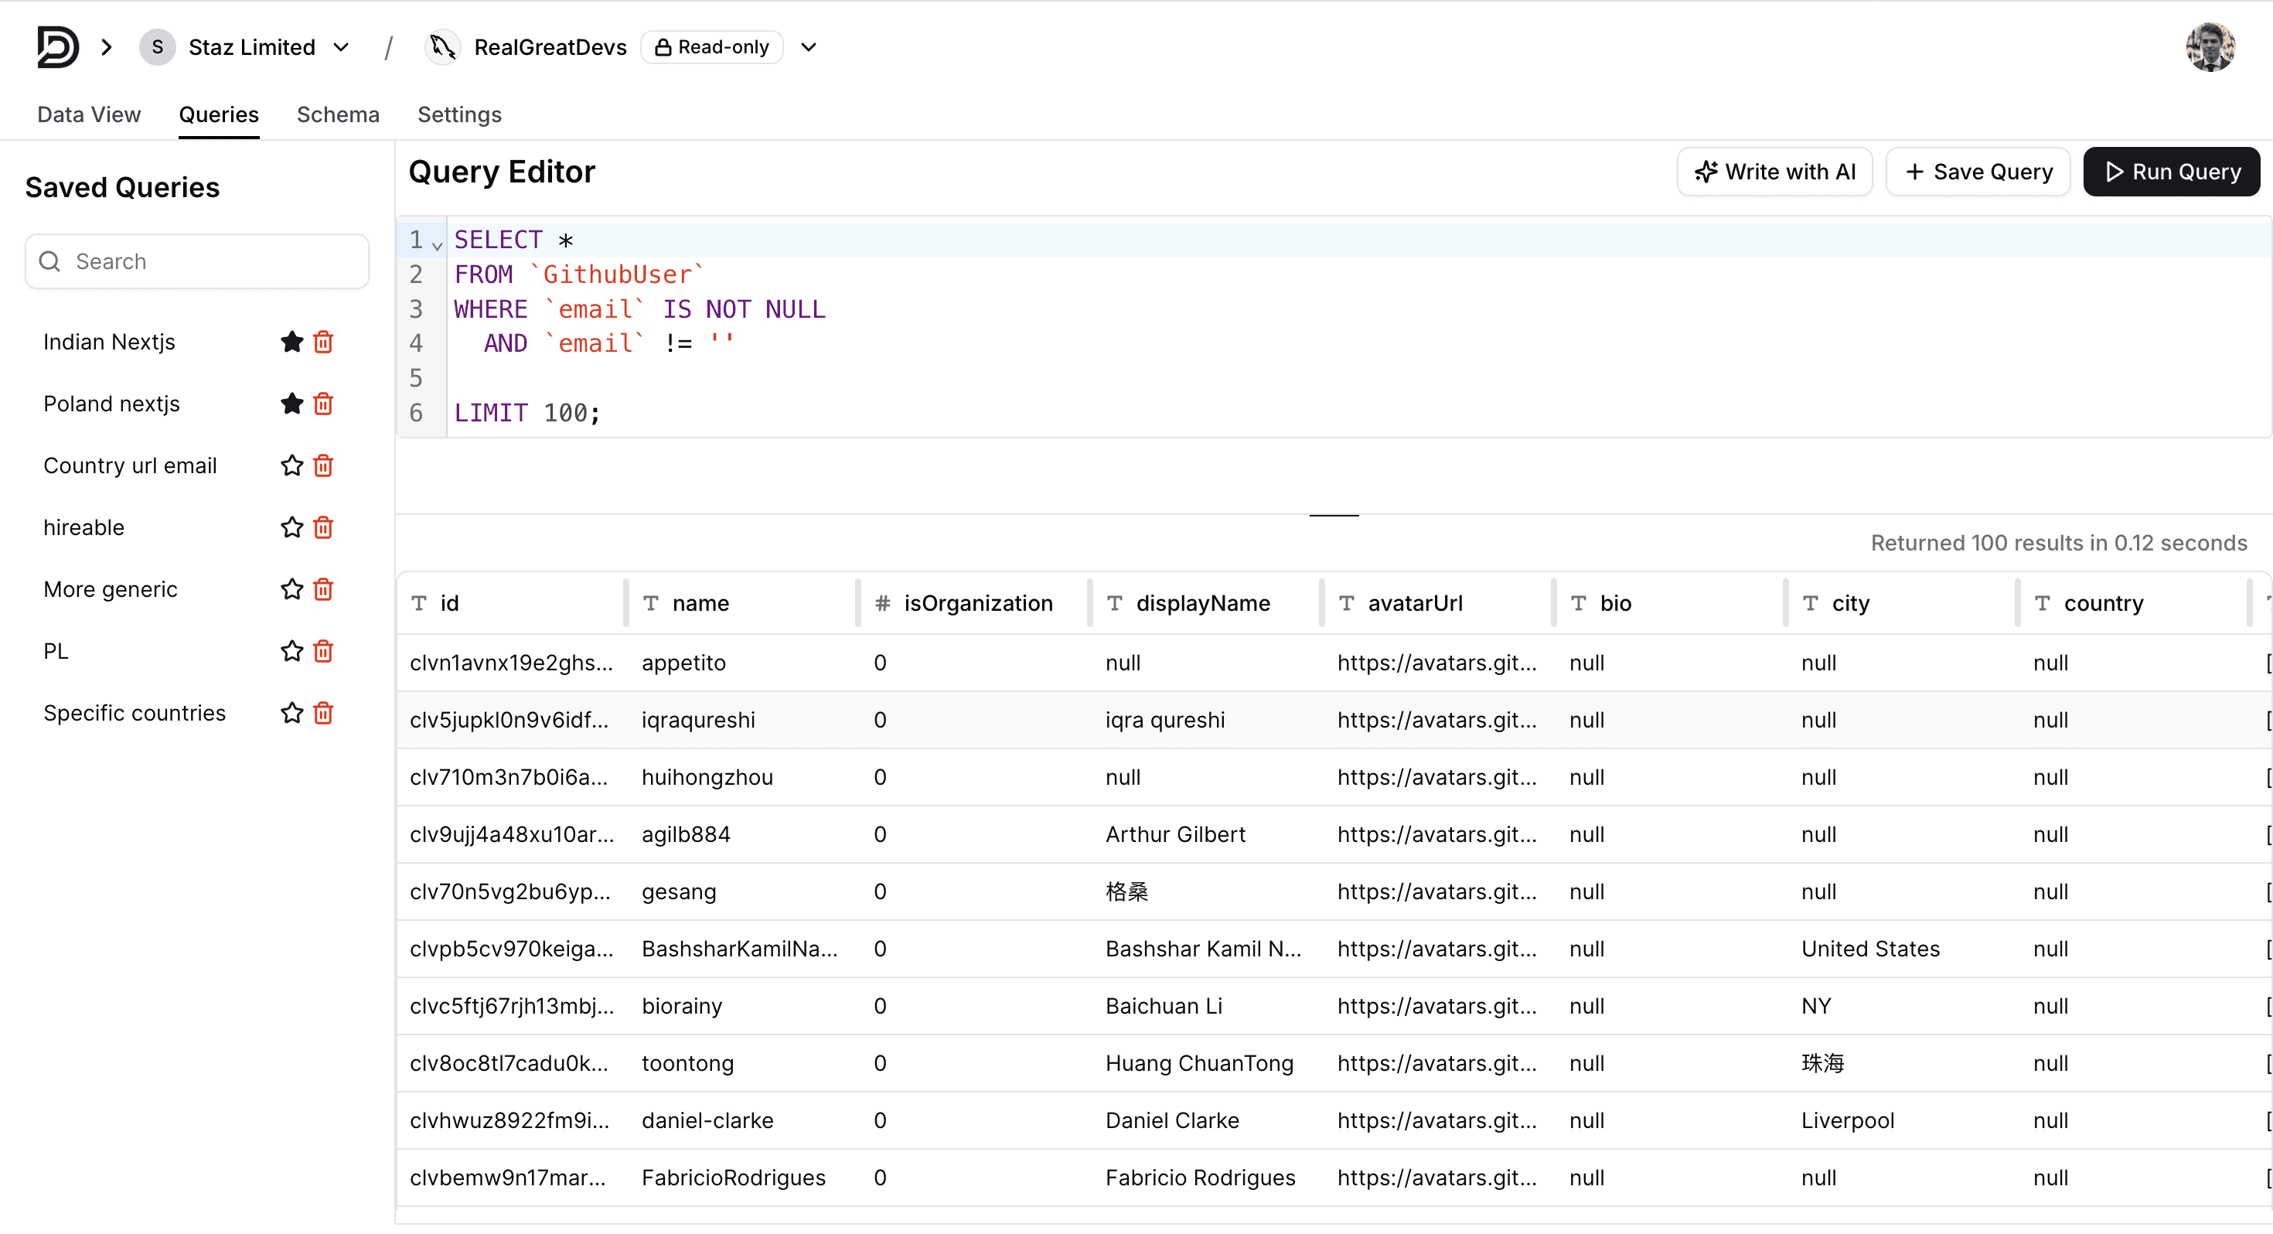Click trash icon for Poland nextjs query

323,404
